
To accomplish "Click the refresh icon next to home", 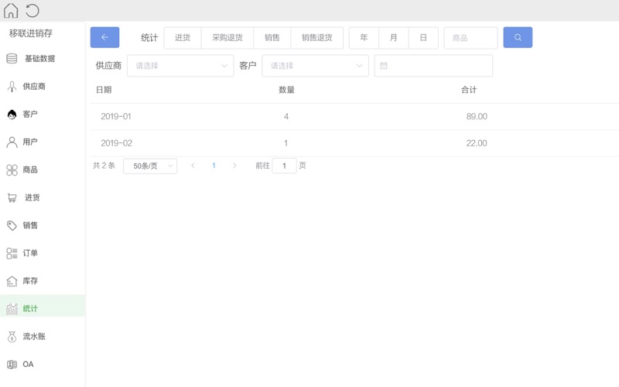I will [x=32, y=11].
